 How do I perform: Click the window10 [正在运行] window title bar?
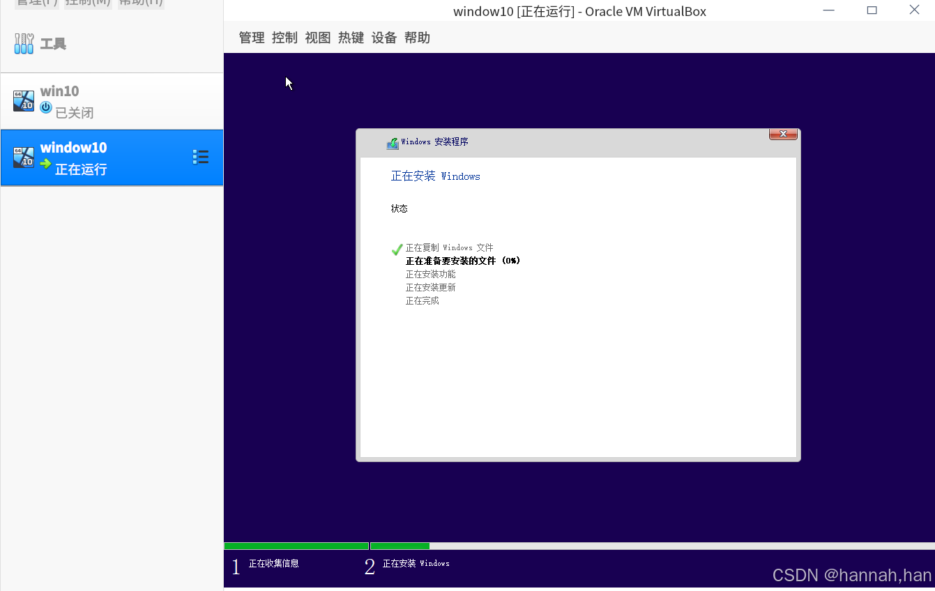[x=579, y=11]
